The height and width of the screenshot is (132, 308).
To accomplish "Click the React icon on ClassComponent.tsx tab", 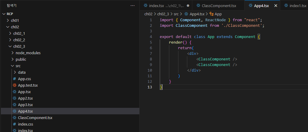I will click(x=198, y=6).
